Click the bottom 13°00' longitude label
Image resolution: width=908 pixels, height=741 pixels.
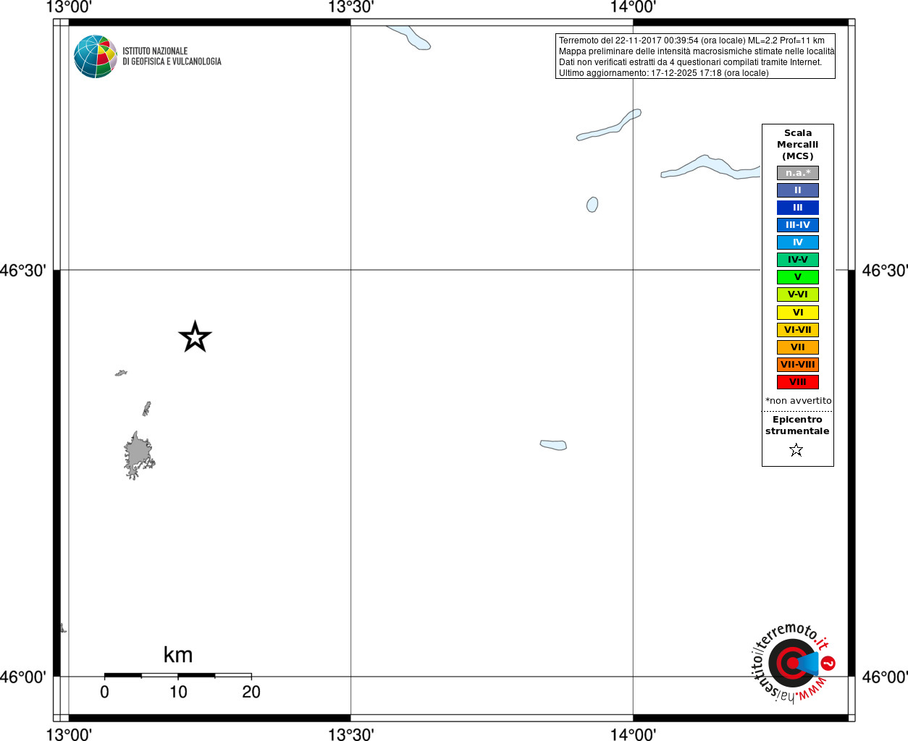coord(69,734)
